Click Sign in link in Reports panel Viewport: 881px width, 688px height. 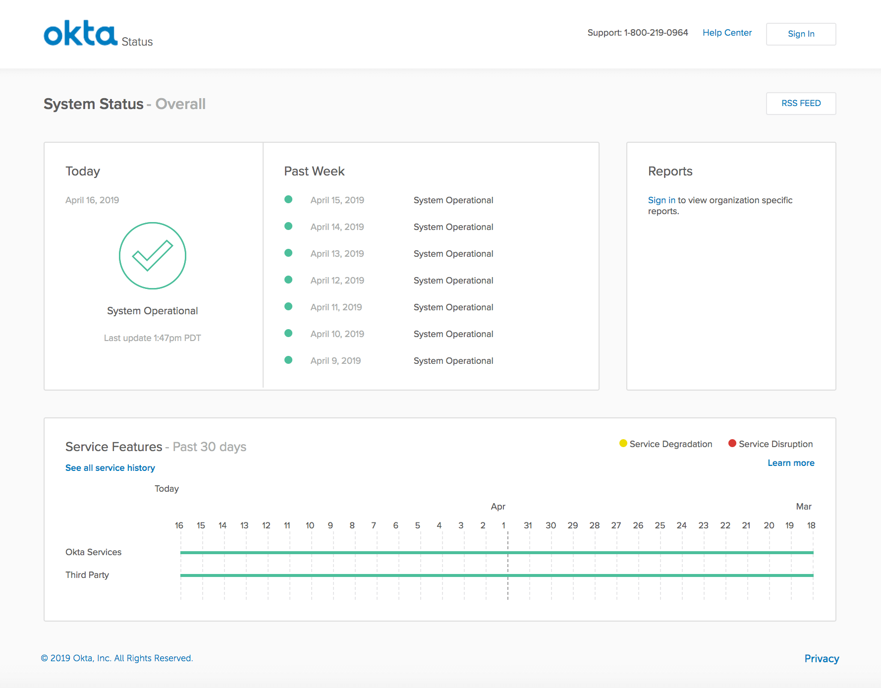pyautogui.click(x=661, y=200)
